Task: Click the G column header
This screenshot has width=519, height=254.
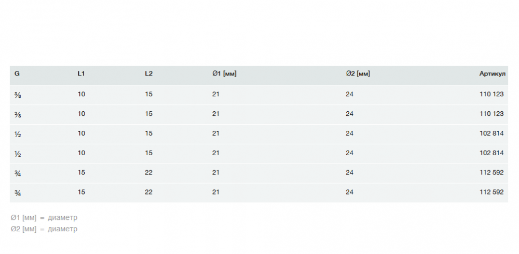Action: [x=17, y=74]
